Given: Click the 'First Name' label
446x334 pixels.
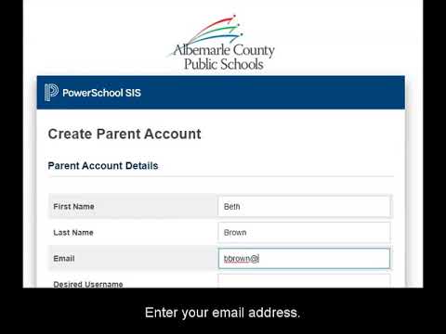Looking at the screenshot, I should click(x=73, y=206).
